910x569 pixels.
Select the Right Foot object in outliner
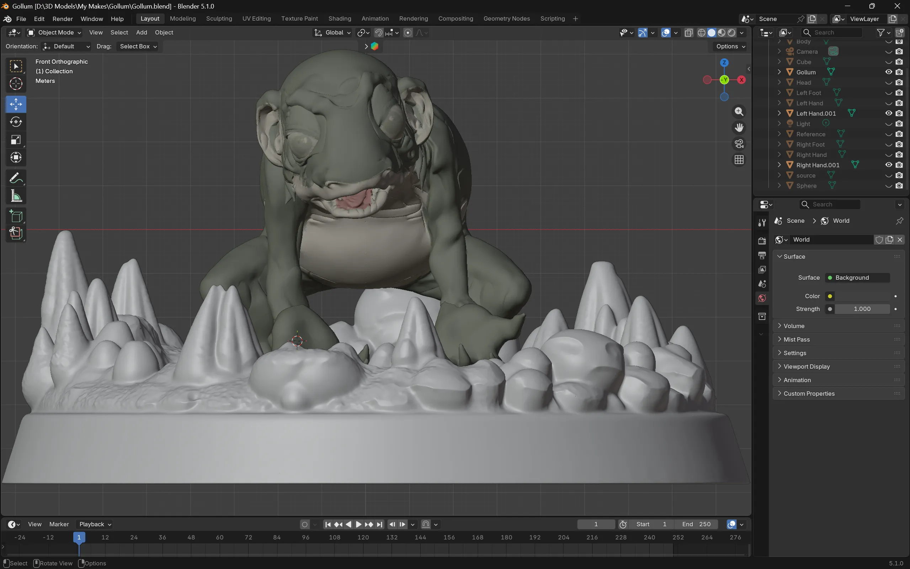click(810, 144)
